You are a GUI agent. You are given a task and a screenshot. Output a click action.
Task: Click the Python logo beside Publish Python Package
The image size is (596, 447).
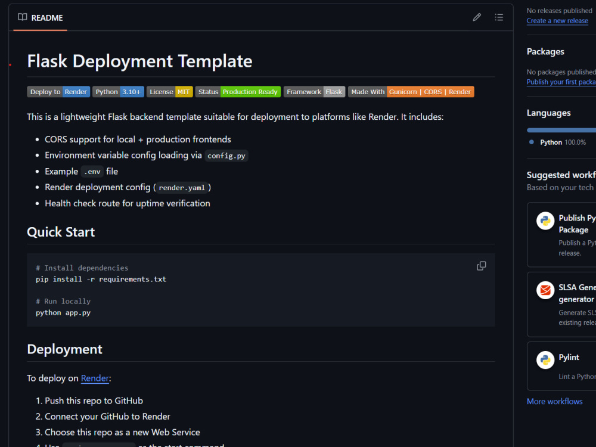click(x=545, y=221)
